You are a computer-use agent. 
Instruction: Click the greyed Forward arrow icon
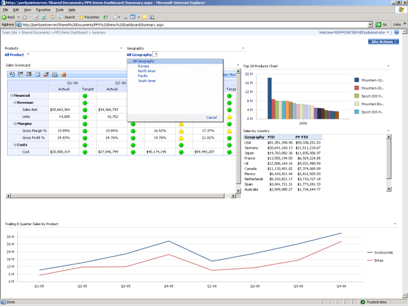pos(24,17)
